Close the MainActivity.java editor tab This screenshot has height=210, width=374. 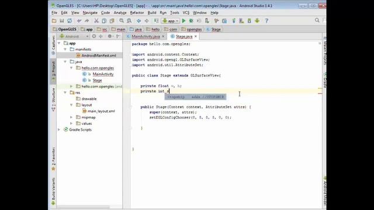click(x=163, y=36)
